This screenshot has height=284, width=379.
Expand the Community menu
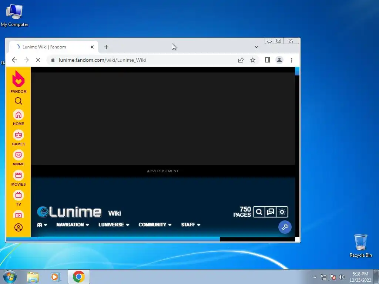(x=155, y=224)
